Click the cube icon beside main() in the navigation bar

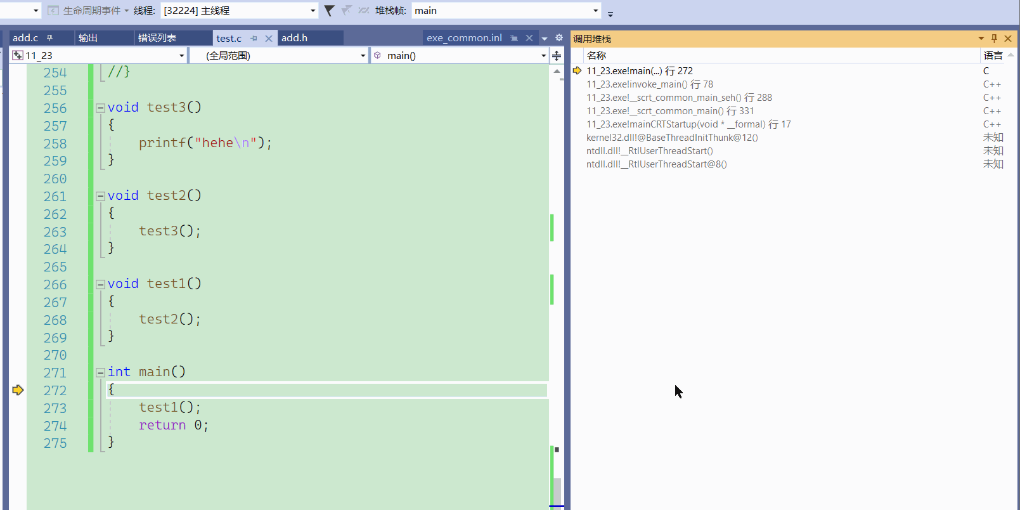pyautogui.click(x=377, y=55)
